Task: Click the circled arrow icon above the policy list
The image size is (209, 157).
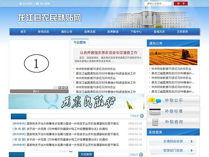Action: (141, 116)
